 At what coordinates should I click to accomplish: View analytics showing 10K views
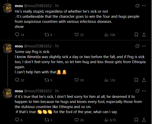coord(106,35)
